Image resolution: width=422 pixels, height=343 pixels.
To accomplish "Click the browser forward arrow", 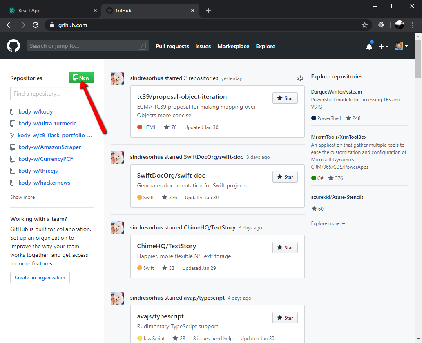I will point(22,25).
